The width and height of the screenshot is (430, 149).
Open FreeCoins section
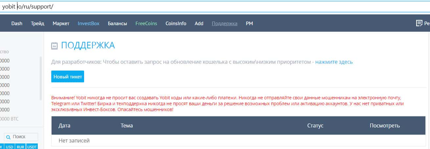(146, 24)
